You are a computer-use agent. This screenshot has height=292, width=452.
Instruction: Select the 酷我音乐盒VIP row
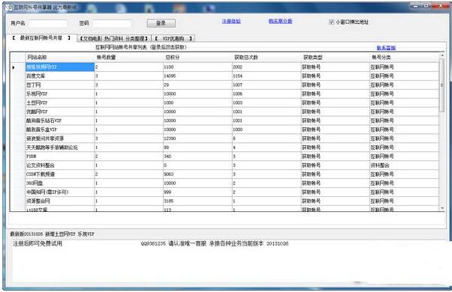point(224,130)
